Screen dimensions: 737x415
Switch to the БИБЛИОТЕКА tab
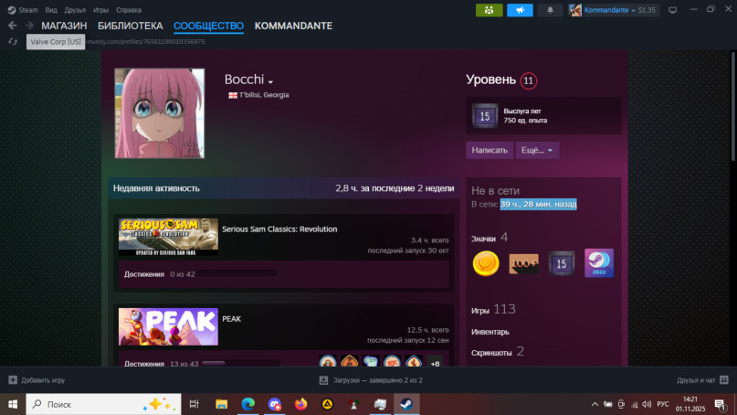130,26
